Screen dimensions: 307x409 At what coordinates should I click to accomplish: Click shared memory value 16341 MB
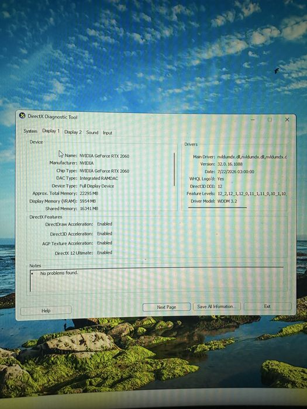click(x=89, y=209)
